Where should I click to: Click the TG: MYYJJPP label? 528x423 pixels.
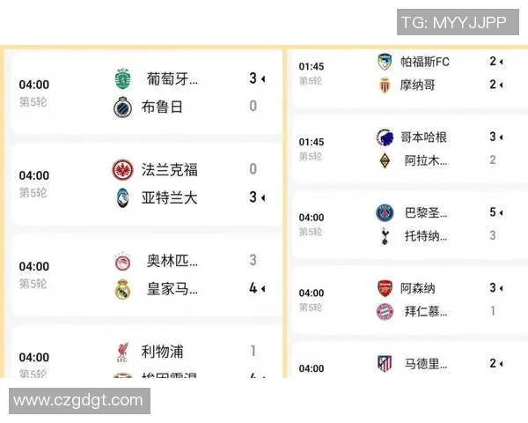tap(453, 23)
